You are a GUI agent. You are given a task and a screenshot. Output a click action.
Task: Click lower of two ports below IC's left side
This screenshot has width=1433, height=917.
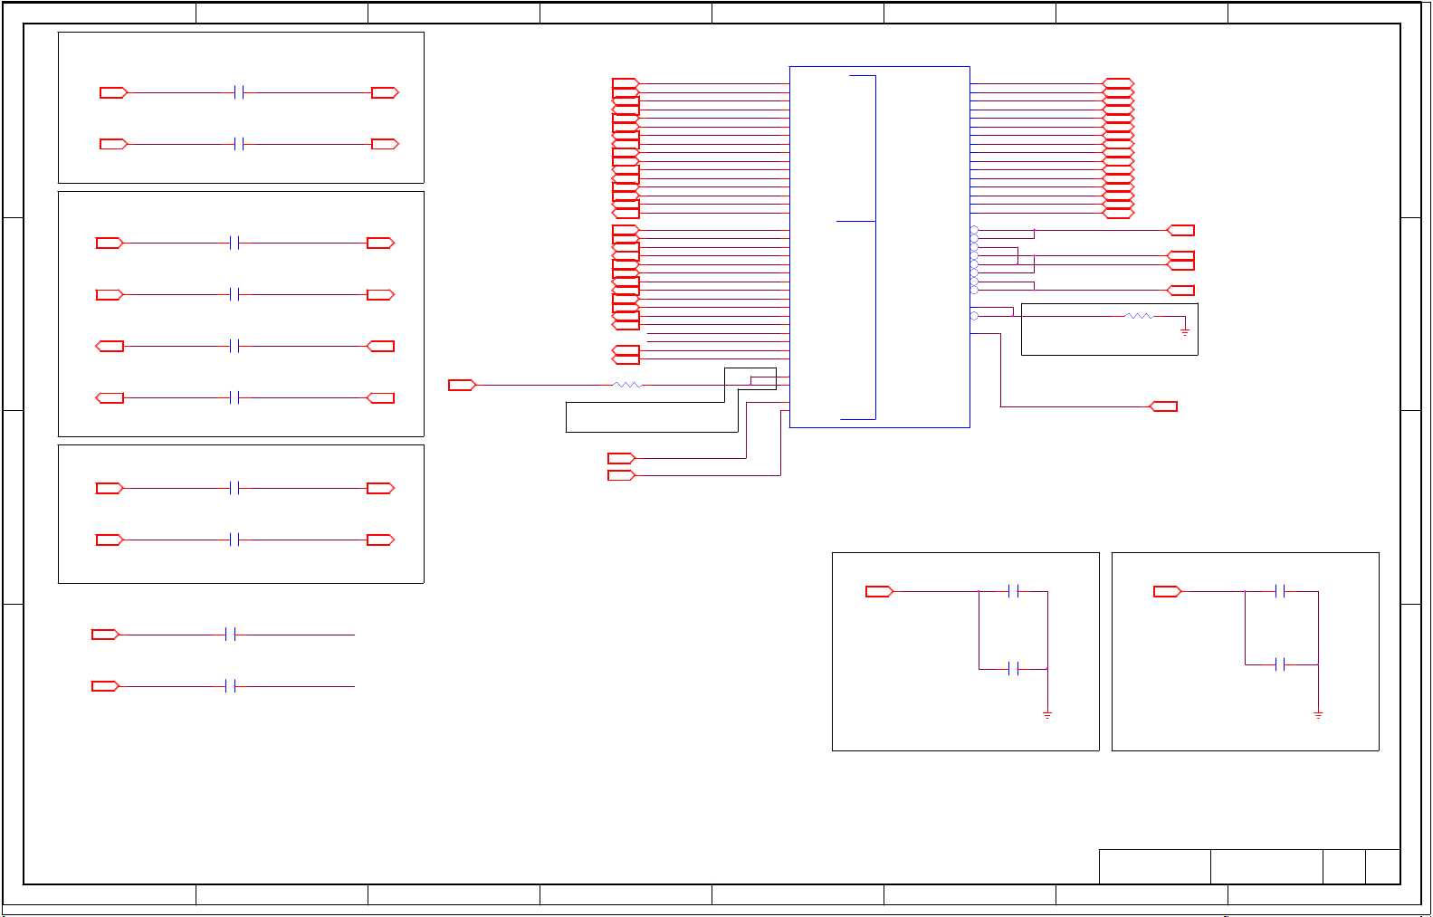click(x=622, y=475)
